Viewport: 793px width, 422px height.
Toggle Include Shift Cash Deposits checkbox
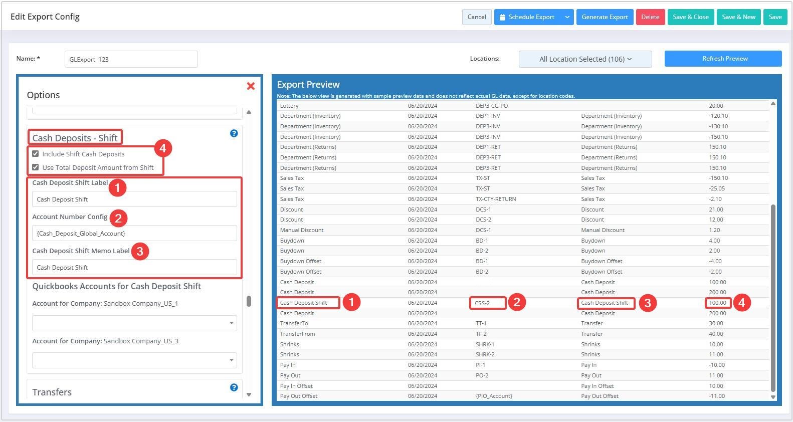[x=36, y=154]
